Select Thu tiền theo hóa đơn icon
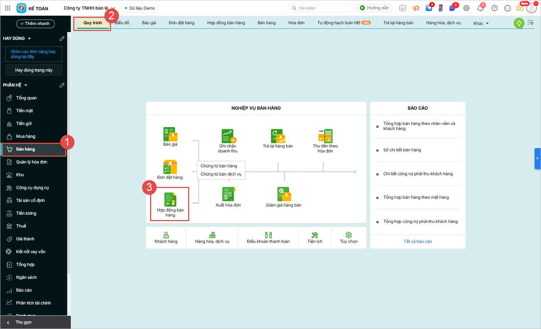 tap(325, 136)
